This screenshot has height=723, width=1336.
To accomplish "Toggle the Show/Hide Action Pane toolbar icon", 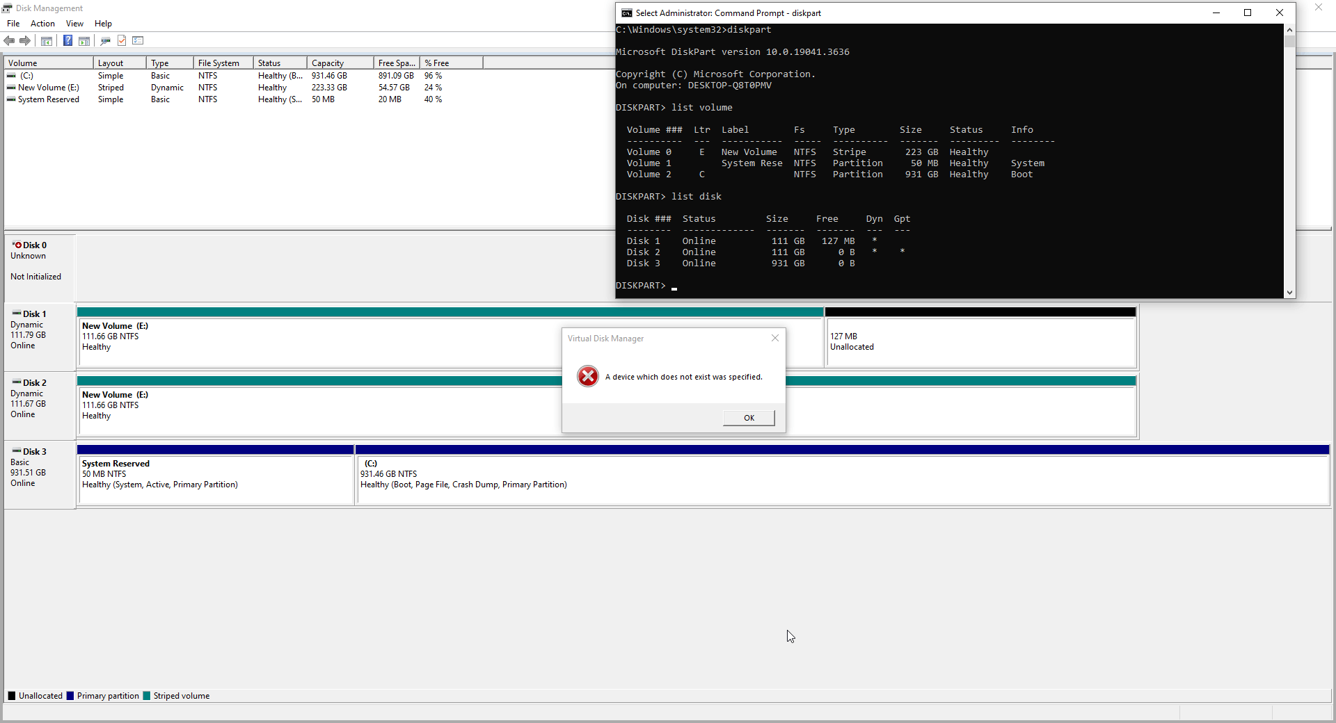I will click(84, 41).
